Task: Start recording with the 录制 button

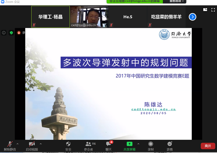Action: coord(151,144)
